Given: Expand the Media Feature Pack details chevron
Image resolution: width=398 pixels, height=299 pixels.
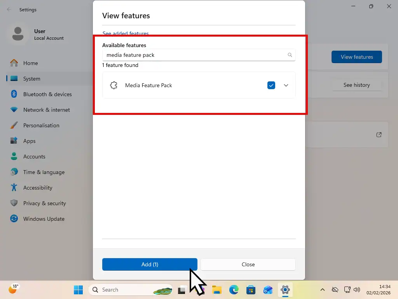Looking at the screenshot, I should click(x=286, y=85).
